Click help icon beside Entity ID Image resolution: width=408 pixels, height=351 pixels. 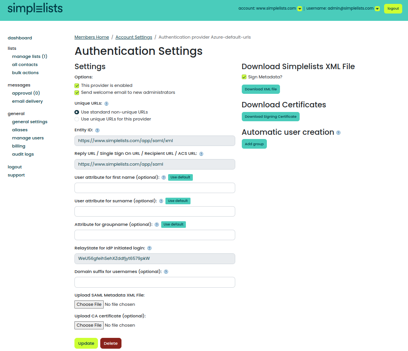pyautogui.click(x=97, y=131)
